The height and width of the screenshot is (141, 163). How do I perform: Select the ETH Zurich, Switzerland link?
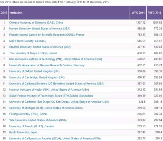tap(51, 96)
